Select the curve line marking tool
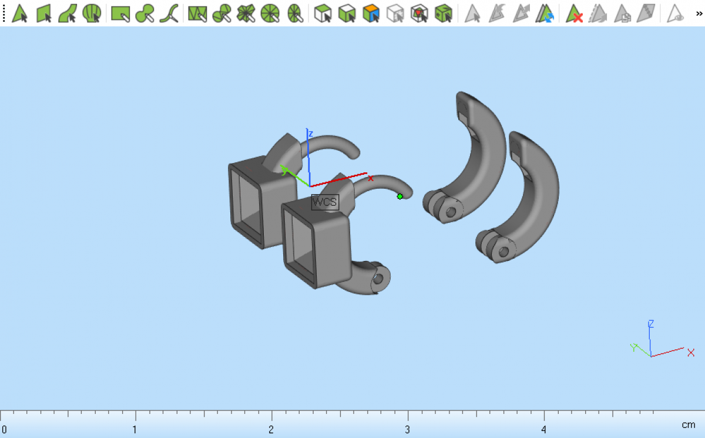Image resolution: width=705 pixels, height=438 pixels. pyautogui.click(x=169, y=13)
